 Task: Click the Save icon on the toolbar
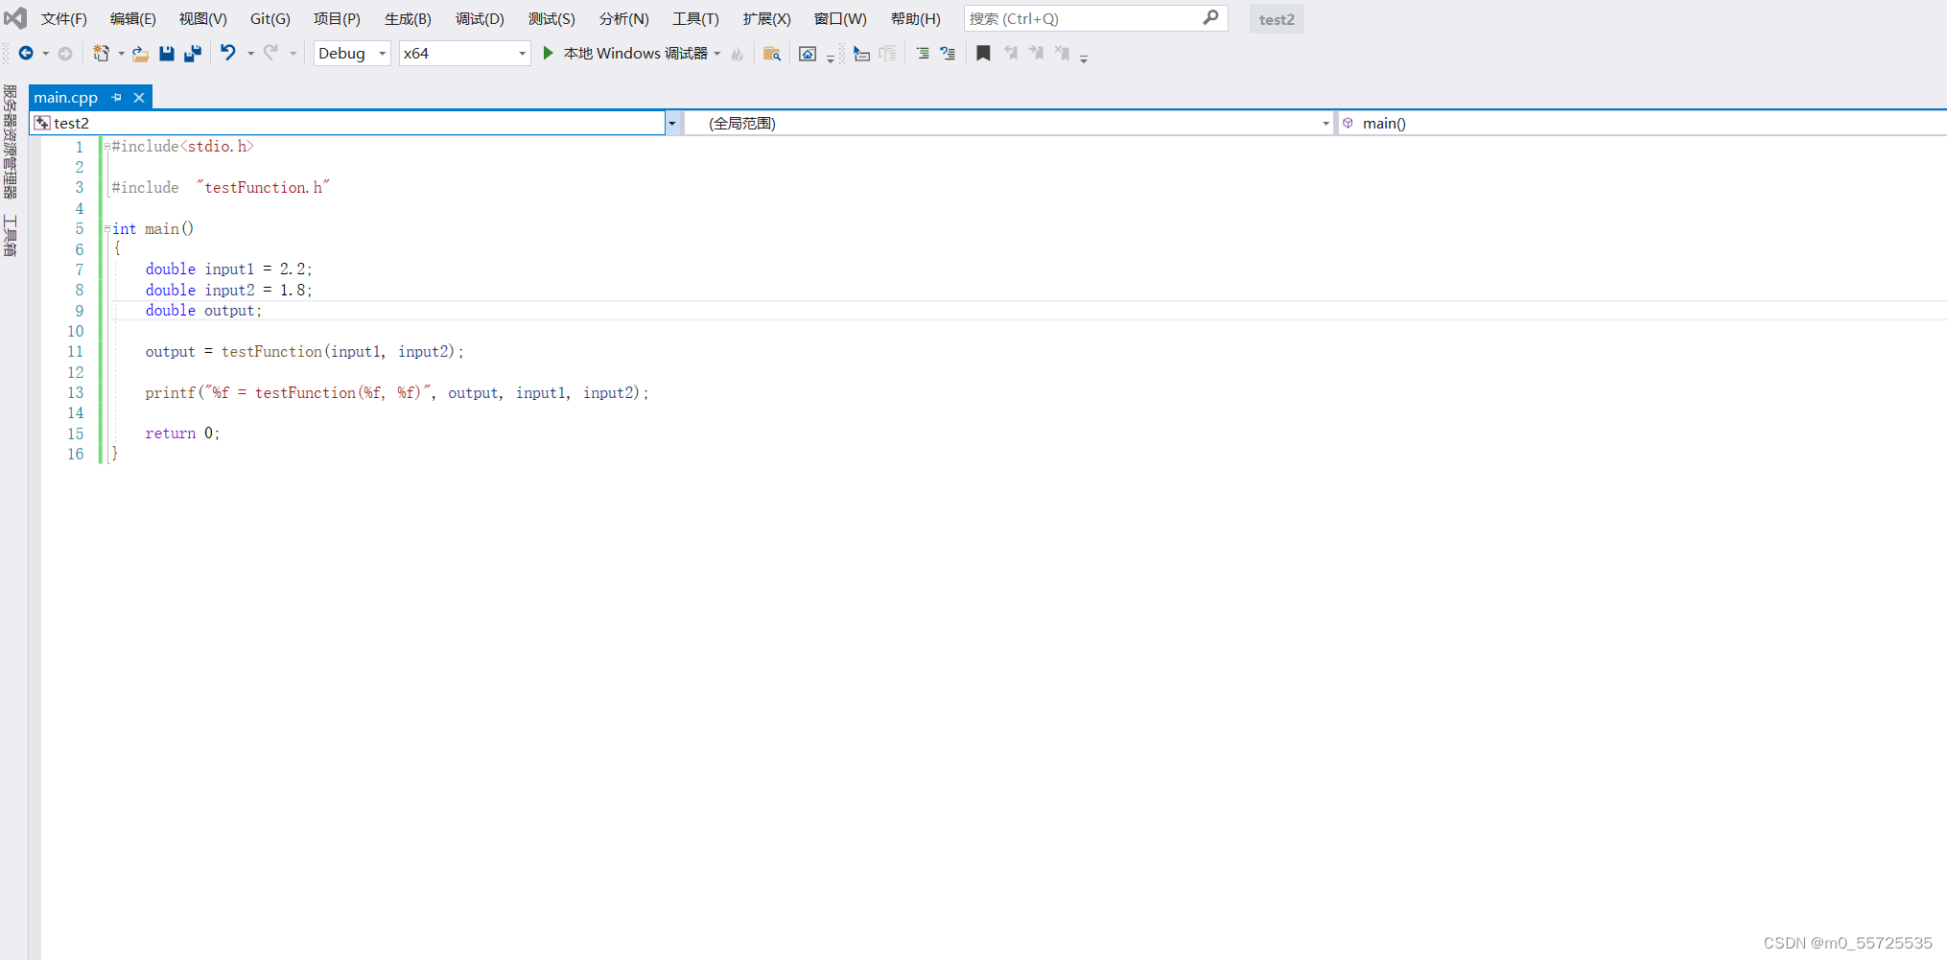[166, 53]
